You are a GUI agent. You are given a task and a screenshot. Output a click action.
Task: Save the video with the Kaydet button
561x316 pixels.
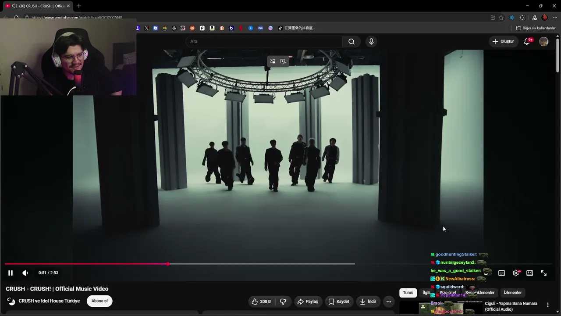tap(339, 302)
